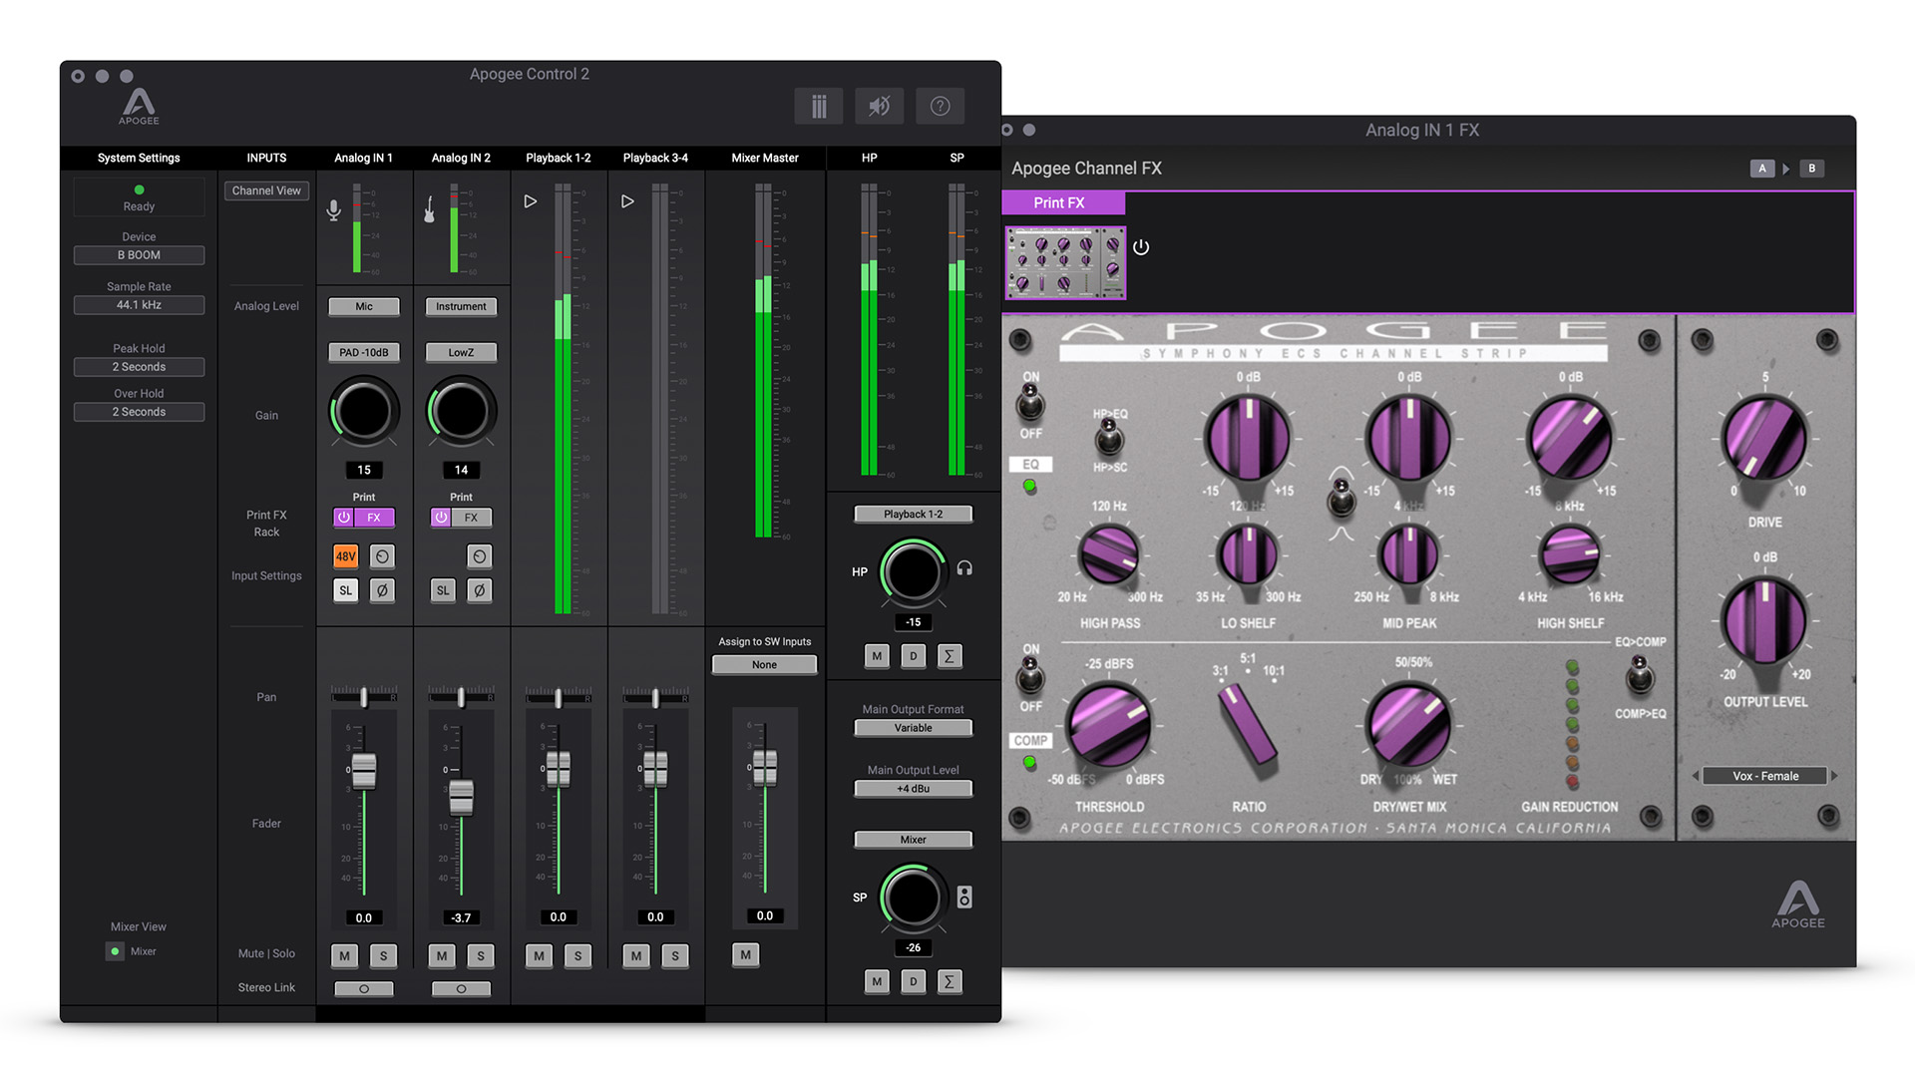
Task: Click the Channel View button icon
Action: 263,190
